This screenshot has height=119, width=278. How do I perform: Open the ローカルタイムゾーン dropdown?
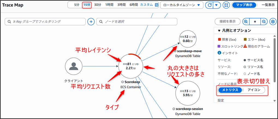(x=182, y=5)
